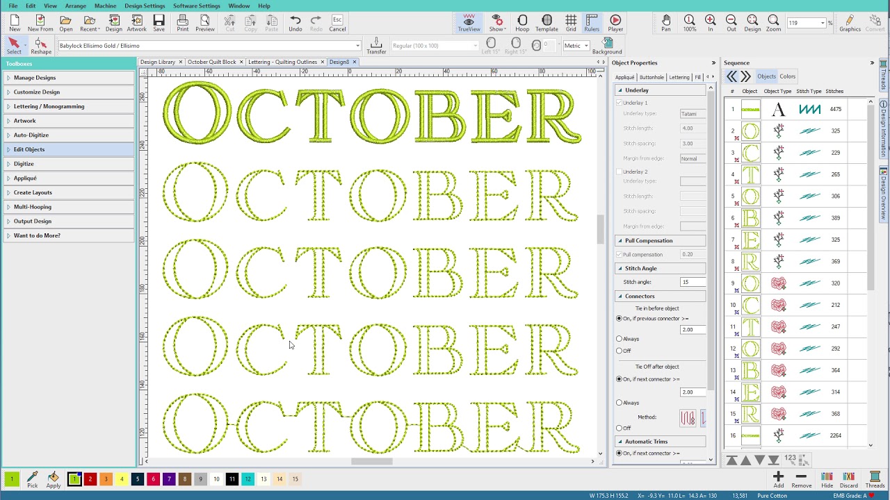Toggle the Grid icon
The height and width of the screenshot is (500, 890).
coord(571,23)
